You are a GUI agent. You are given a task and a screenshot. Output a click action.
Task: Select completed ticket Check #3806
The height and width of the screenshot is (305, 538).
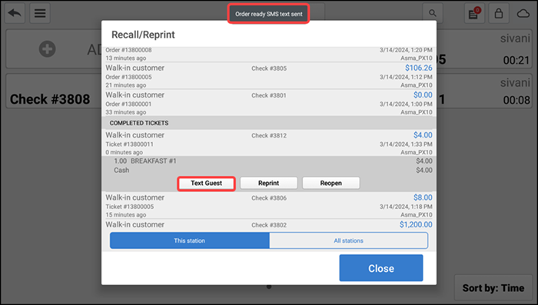pyautogui.click(x=269, y=205)
